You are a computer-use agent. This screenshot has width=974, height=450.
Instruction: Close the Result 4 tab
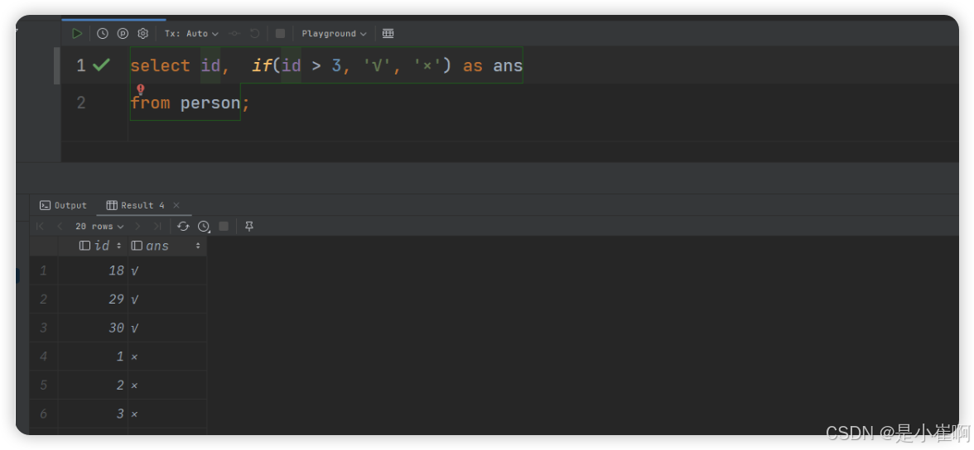pos(176,205)
